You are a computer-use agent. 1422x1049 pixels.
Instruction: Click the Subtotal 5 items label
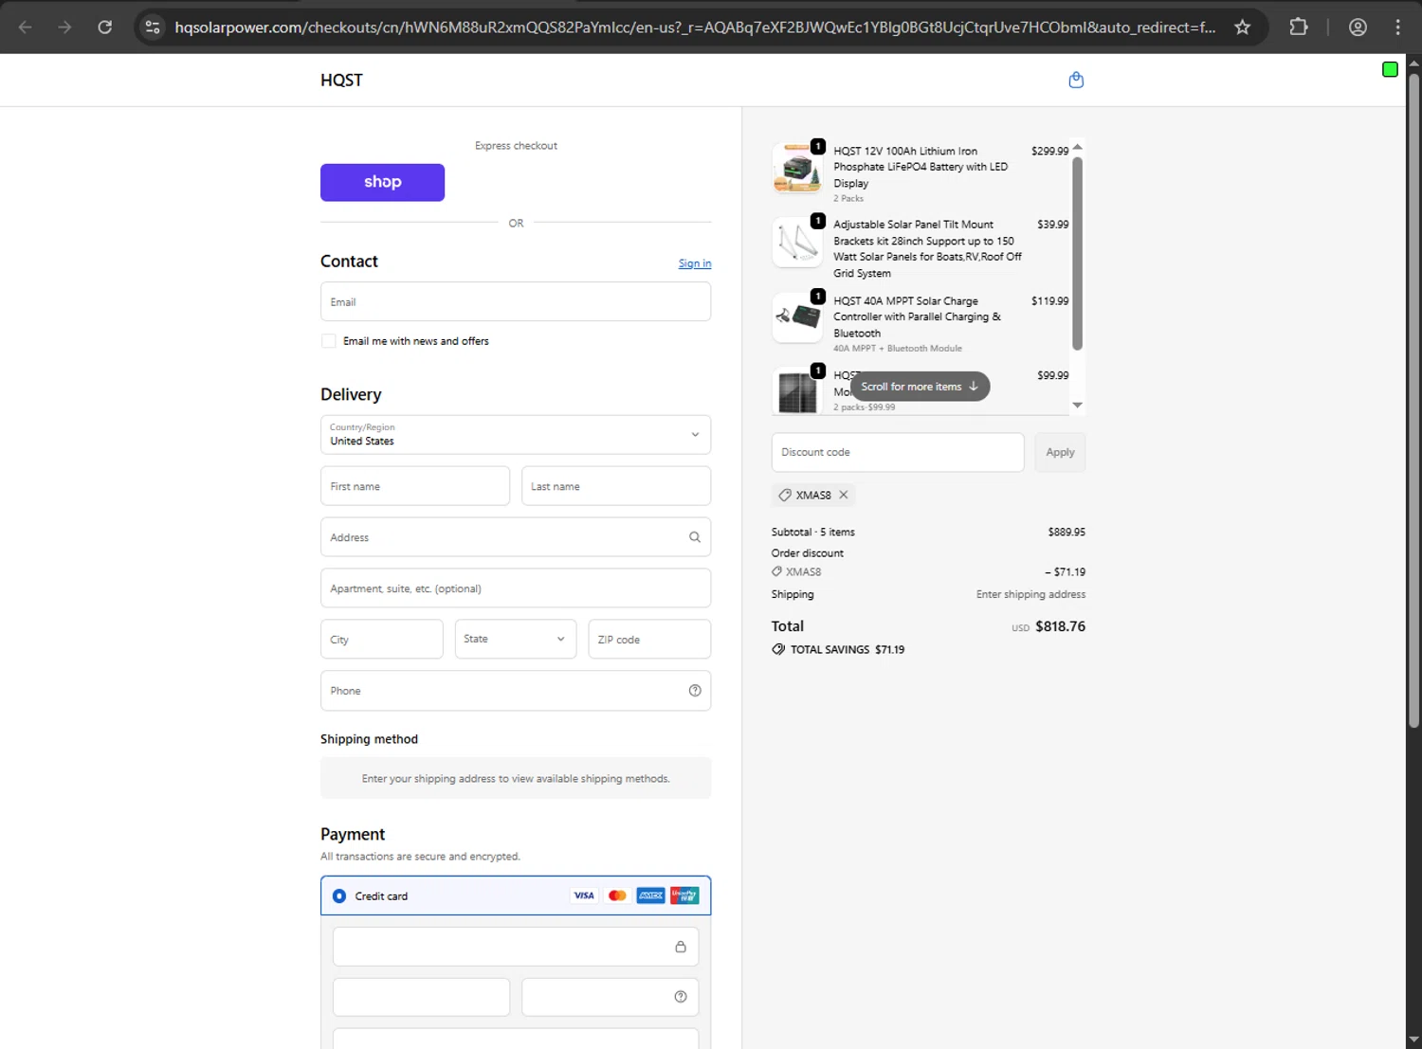pyautogui.click(x=813, y=533)
